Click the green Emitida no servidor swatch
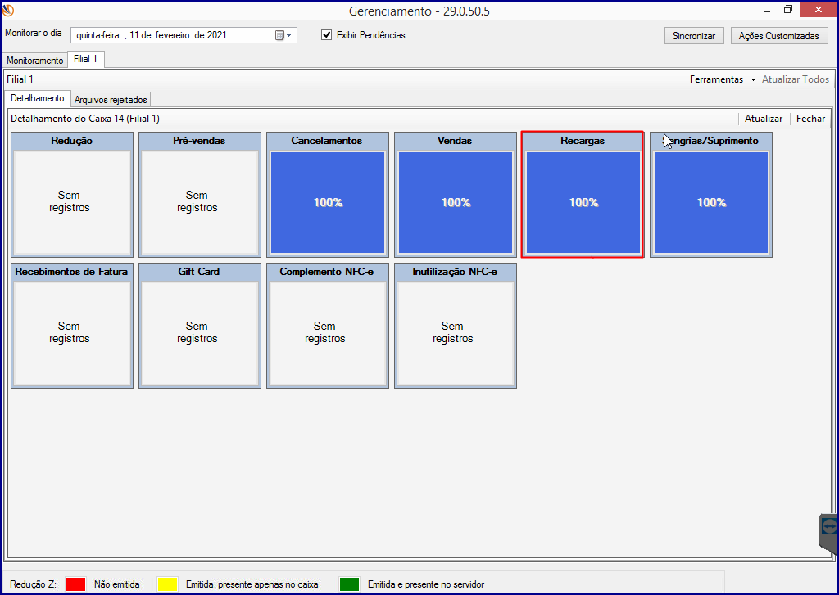839x595 pixels. 349,584
